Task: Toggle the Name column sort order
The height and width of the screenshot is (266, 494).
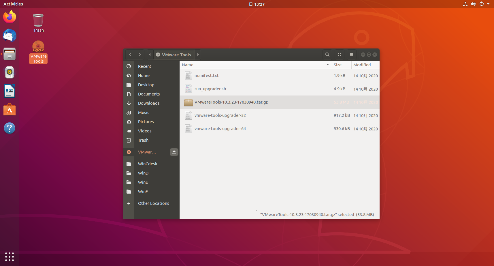Action: [188, 65]
